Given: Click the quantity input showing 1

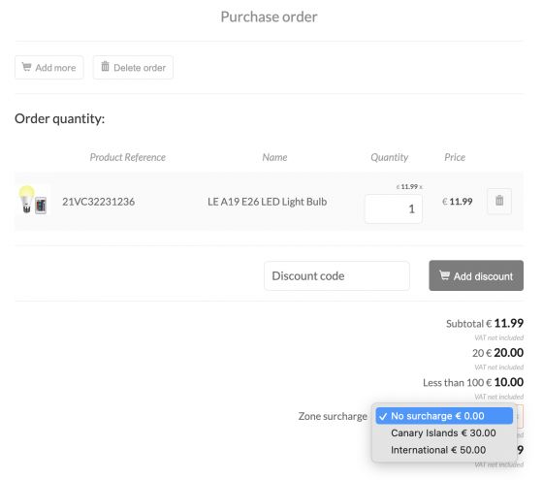Looking at the screenshot, I should [x=394, y=208].
